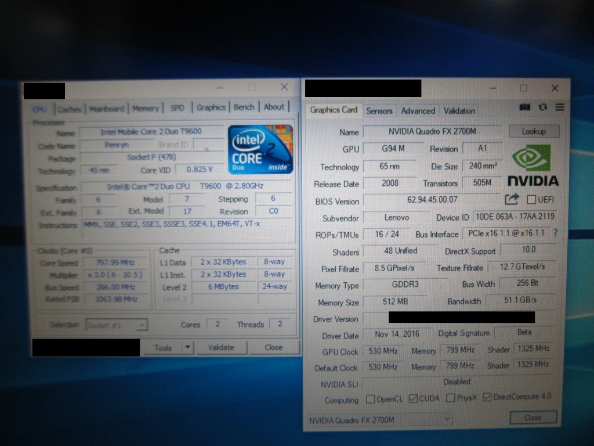Switch to the Memory tab in CPU-Z
594x446 pixels.
pos(146,109)
